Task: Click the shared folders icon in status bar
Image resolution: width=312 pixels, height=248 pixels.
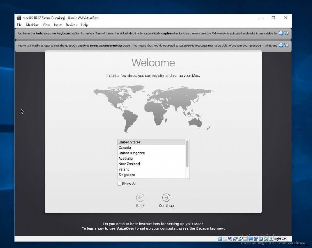Action: click(x=245, y=238)
